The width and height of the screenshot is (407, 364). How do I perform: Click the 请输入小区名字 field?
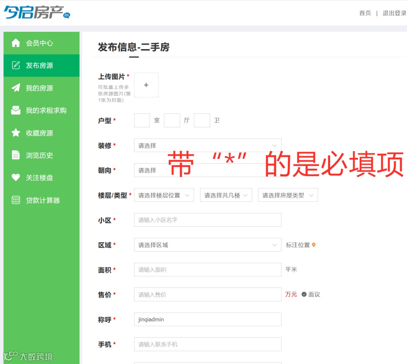[x=208, y=220]
